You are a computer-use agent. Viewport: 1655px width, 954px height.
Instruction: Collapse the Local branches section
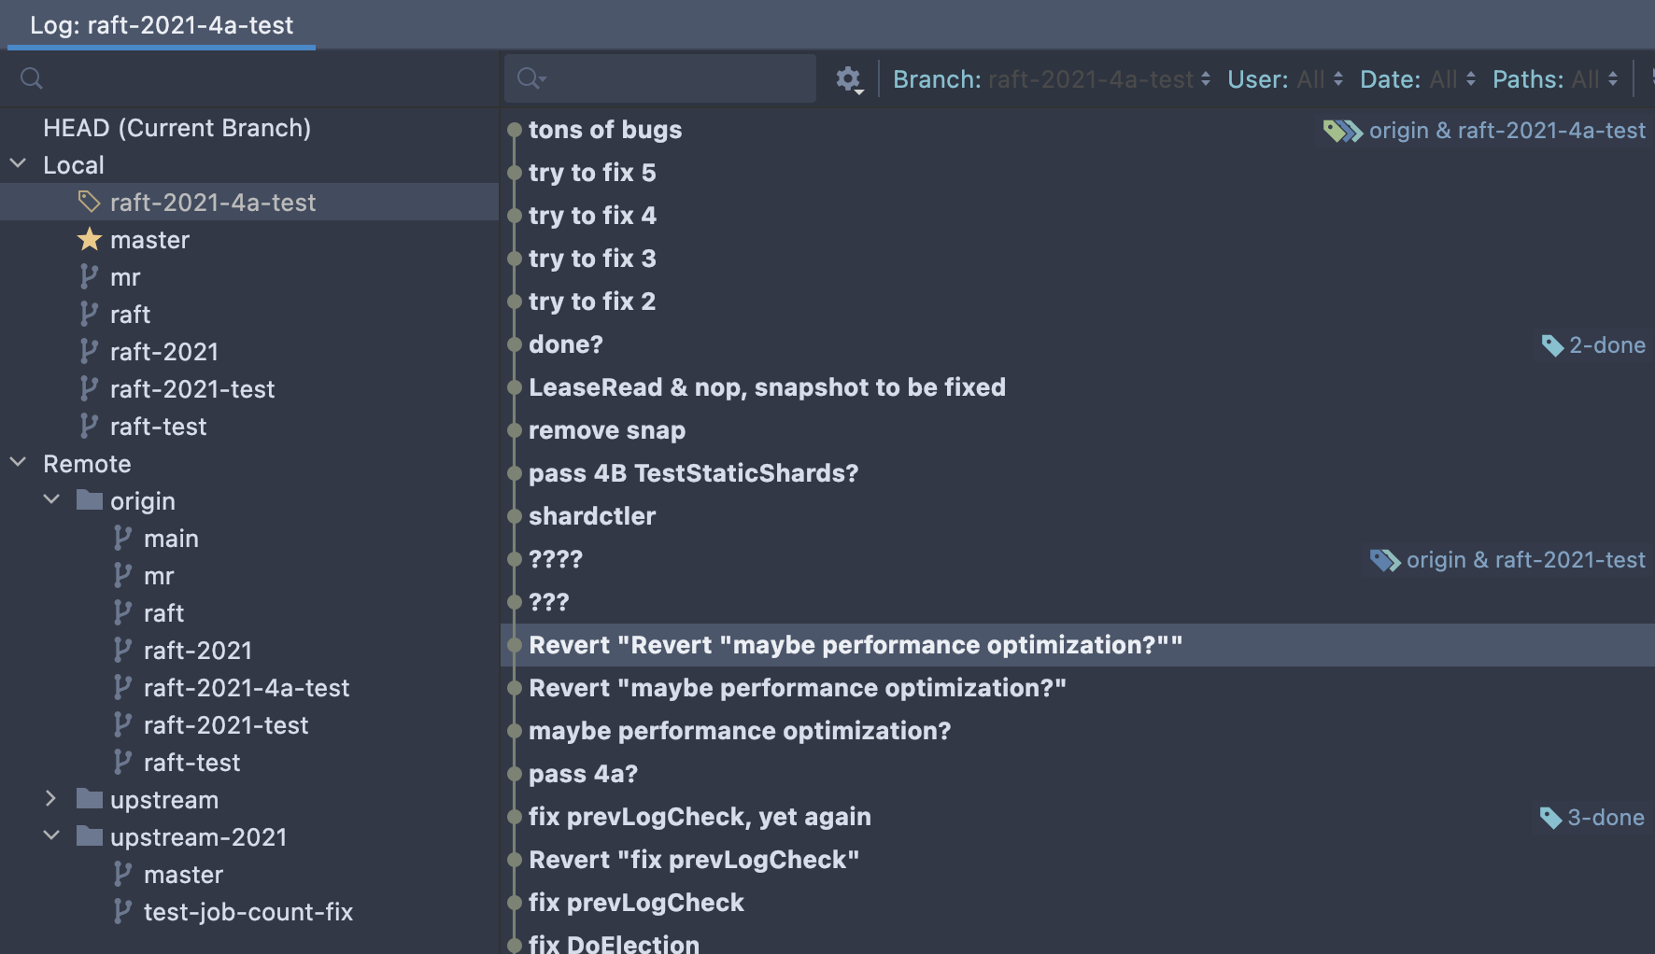(18, 165)
